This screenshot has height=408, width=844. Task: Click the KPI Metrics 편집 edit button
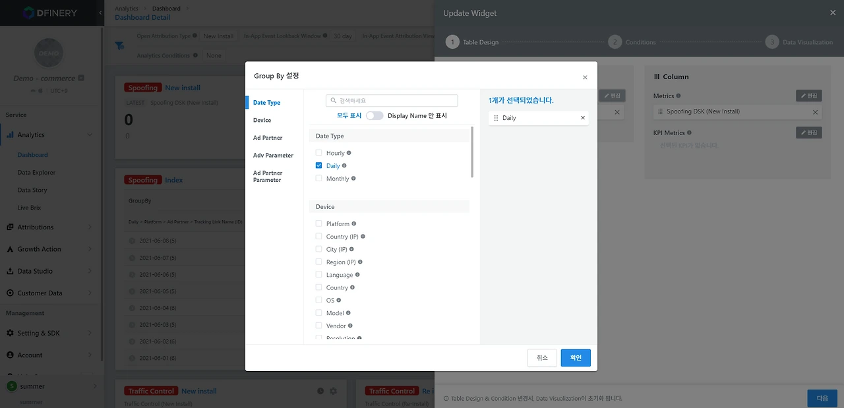click(808, 133)
